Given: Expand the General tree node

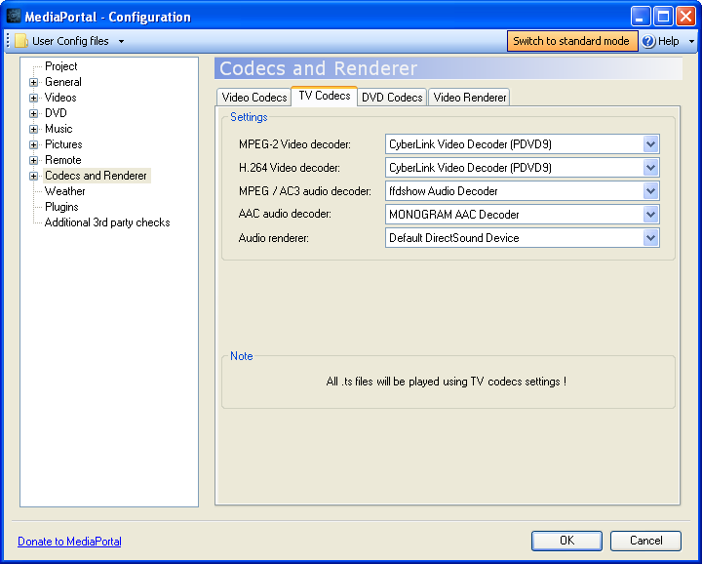Looking at the screenshot, I should click(33, 82).
